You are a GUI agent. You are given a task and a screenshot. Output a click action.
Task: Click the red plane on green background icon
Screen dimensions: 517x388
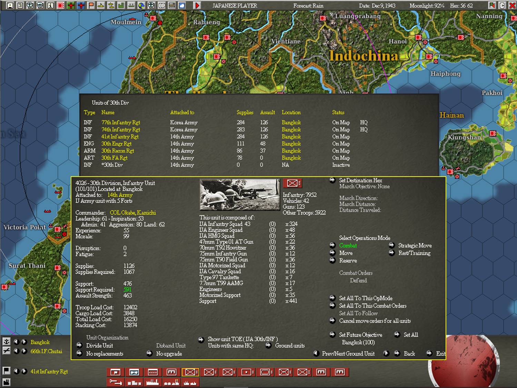(x=71, y=6)
